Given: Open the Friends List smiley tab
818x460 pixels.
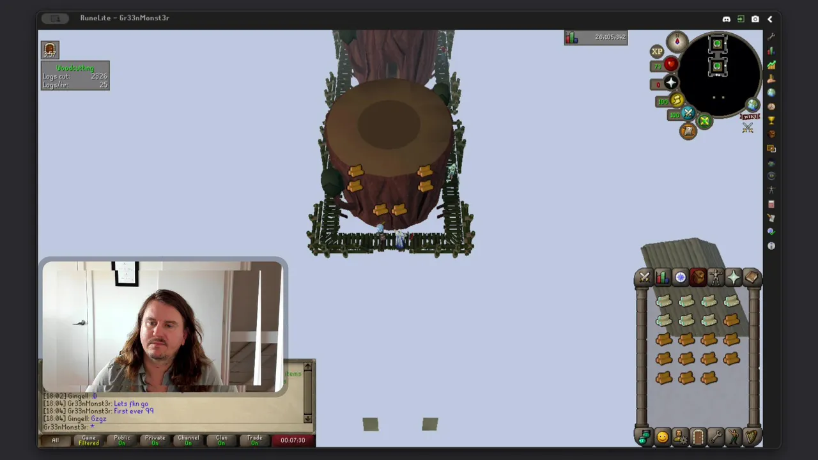Looking at the screenshot, I should pyautogui.click(x=662, y=437).
